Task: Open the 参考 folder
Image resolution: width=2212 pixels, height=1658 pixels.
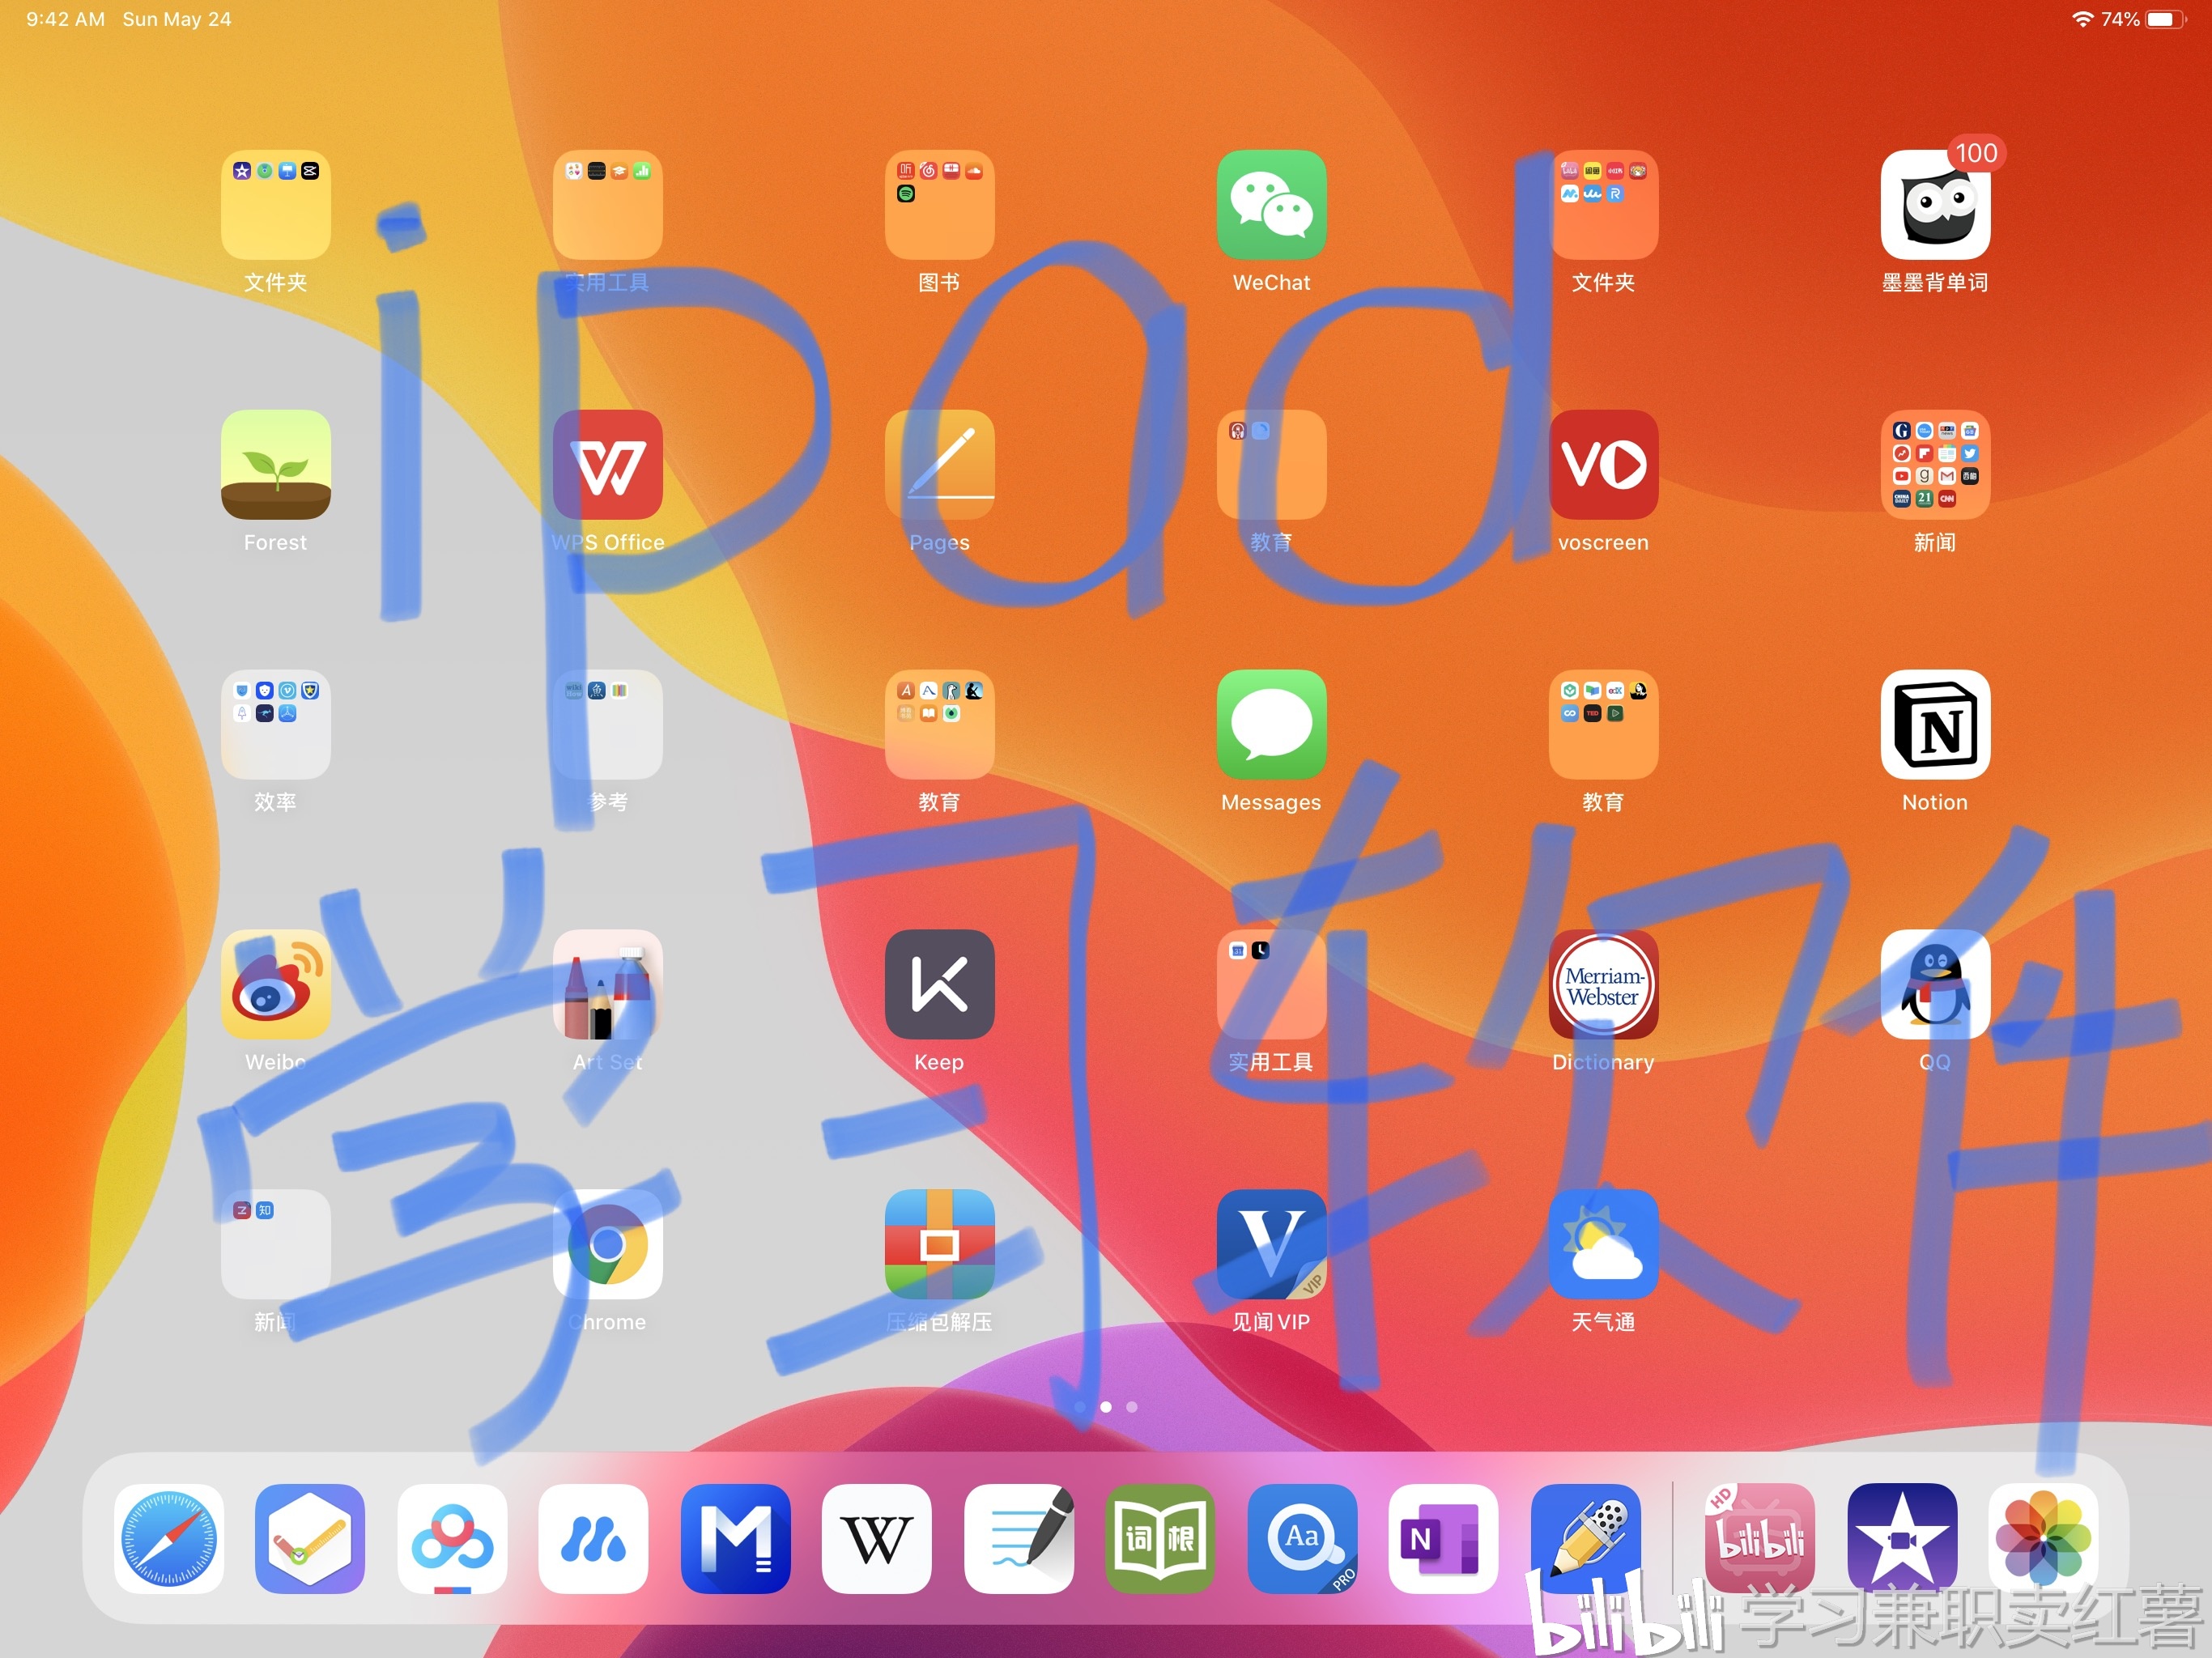Action: tap(607, 725)
